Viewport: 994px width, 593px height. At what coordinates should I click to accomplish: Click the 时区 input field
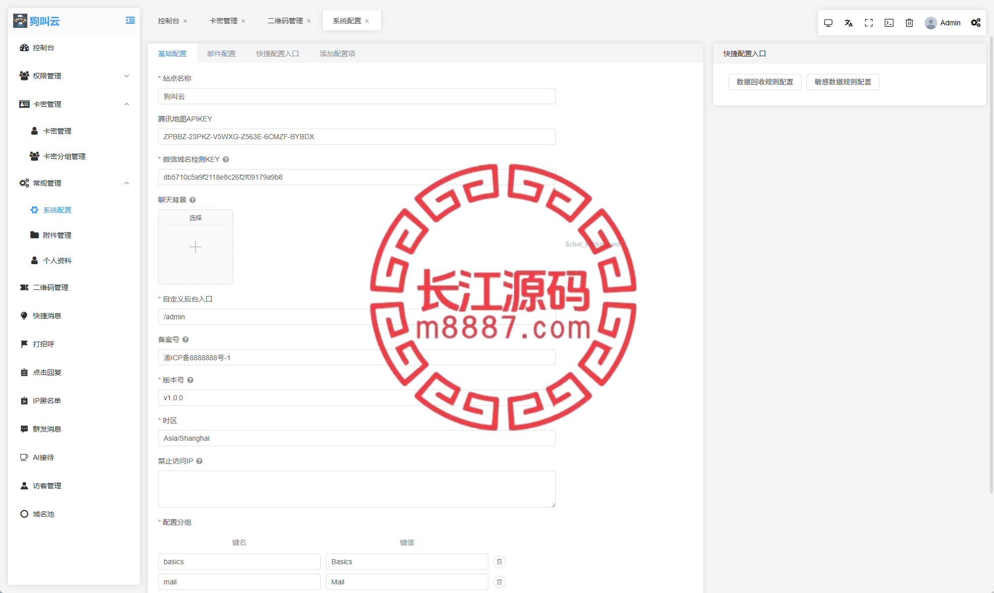click(x=357, y=438)
